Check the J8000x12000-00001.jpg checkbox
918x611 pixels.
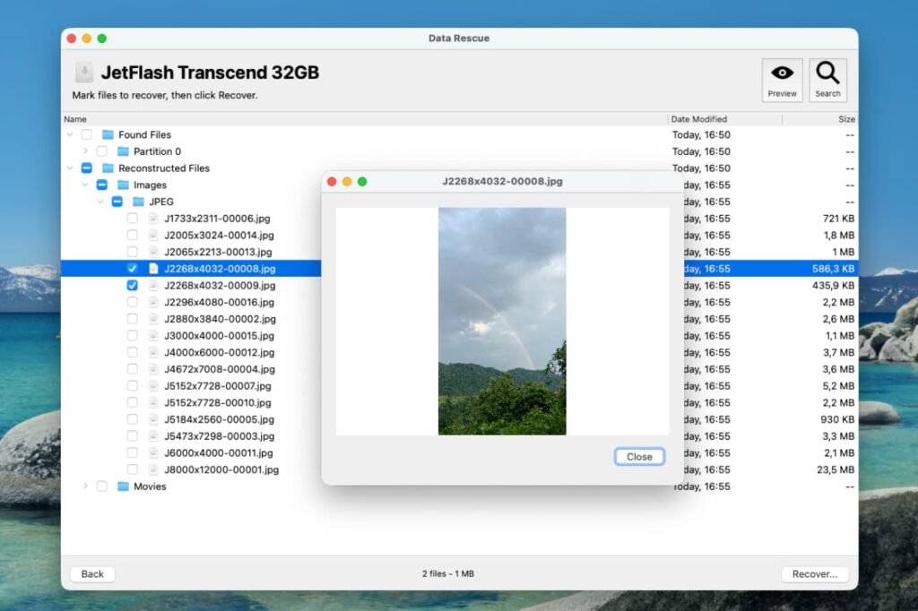(133, 470)
